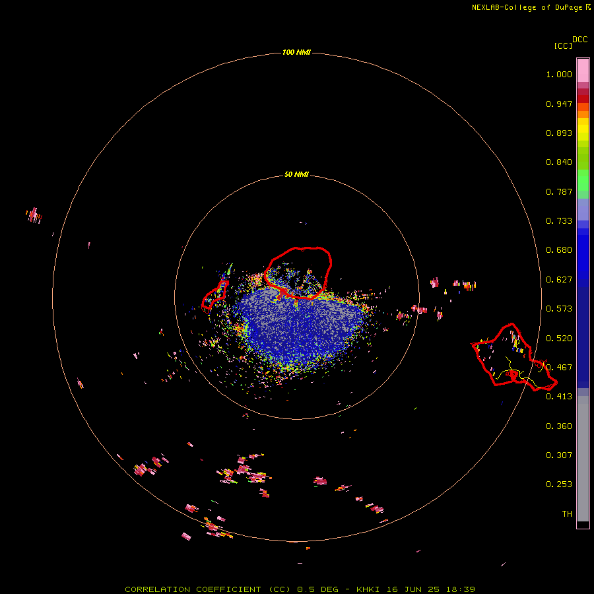Click the 0.893 color scale value
Viewport: 594px width, 594px height.
click(x=559, y=133)
